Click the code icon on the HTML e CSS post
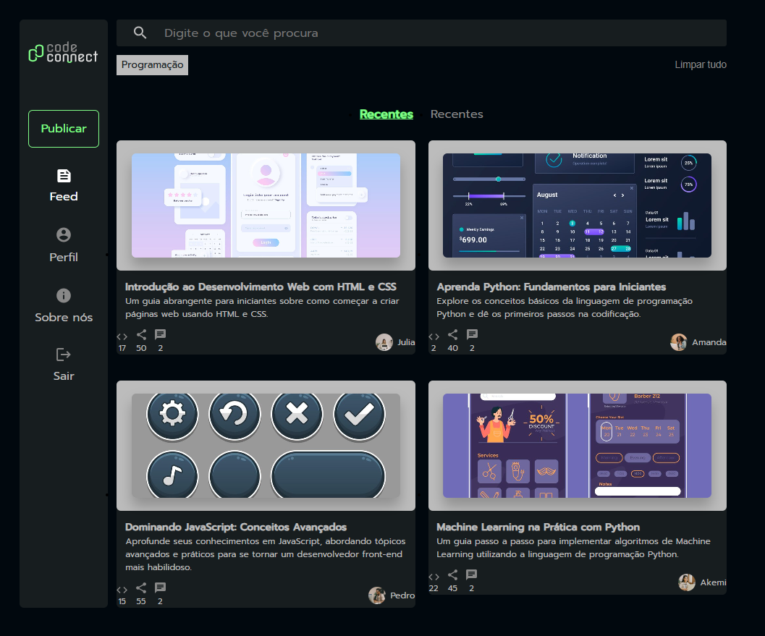 [x=122, y=336]
